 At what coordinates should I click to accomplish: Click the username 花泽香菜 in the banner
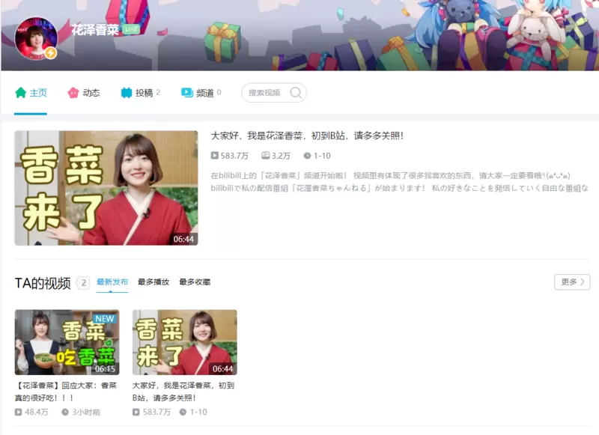click(x=95, y=29)
